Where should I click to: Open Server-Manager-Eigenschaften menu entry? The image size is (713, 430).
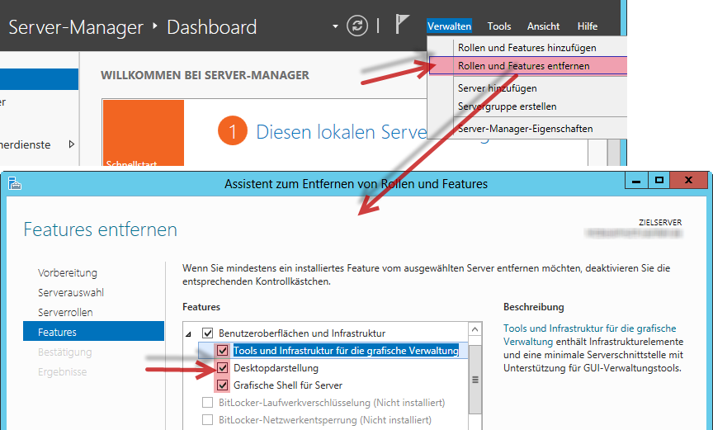coord(526,129)
